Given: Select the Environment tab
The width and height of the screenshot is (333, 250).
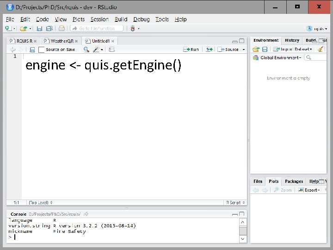Looking at the screenshot, I should pos(266,40).
